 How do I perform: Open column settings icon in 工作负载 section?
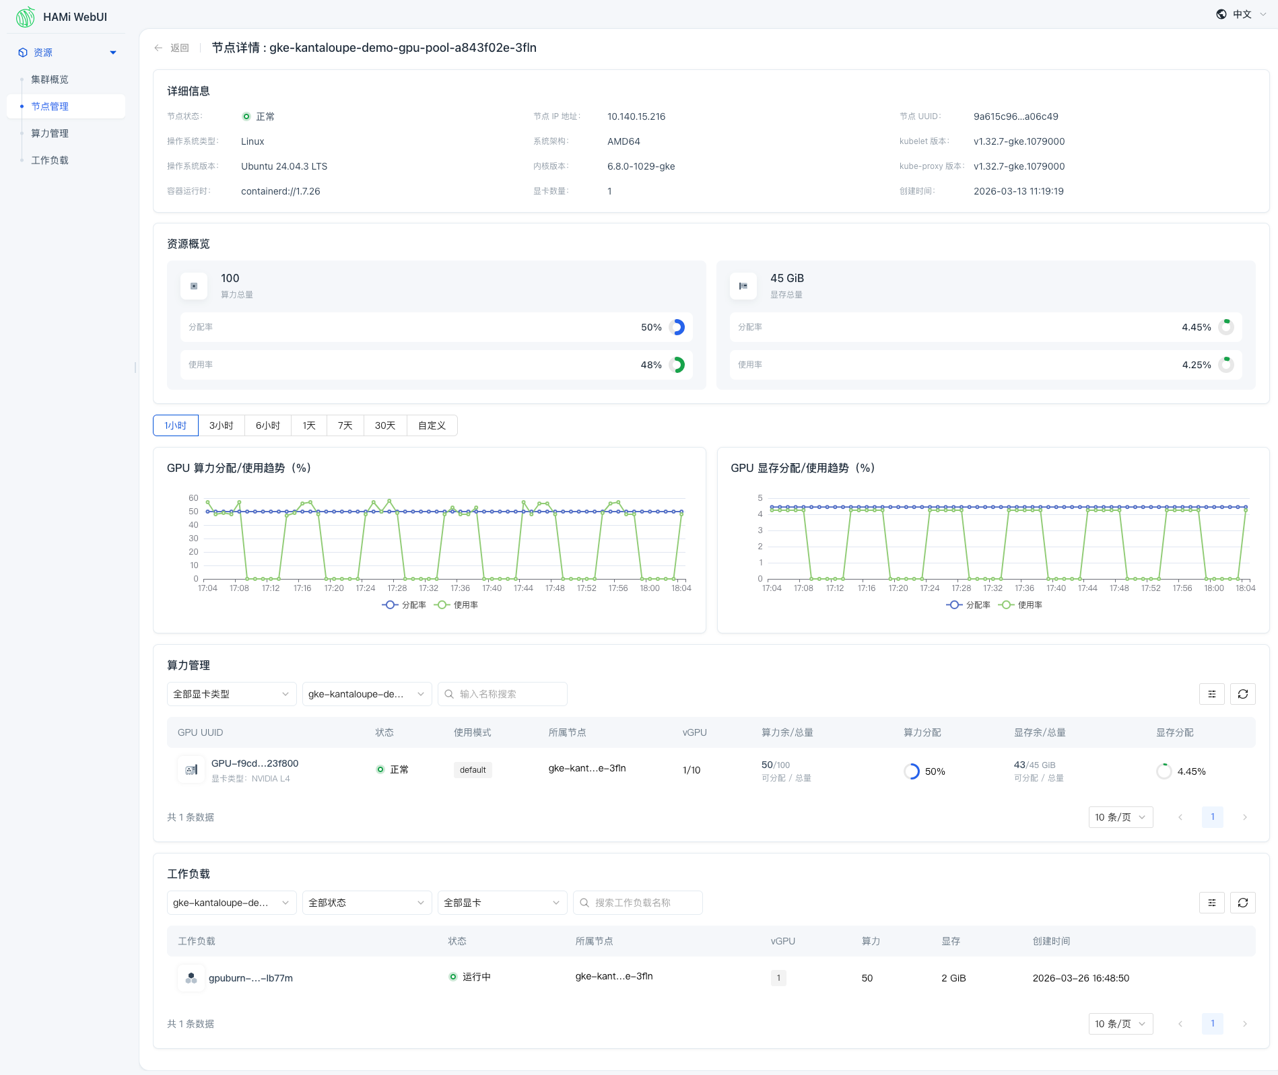[x=1211, y=903]
